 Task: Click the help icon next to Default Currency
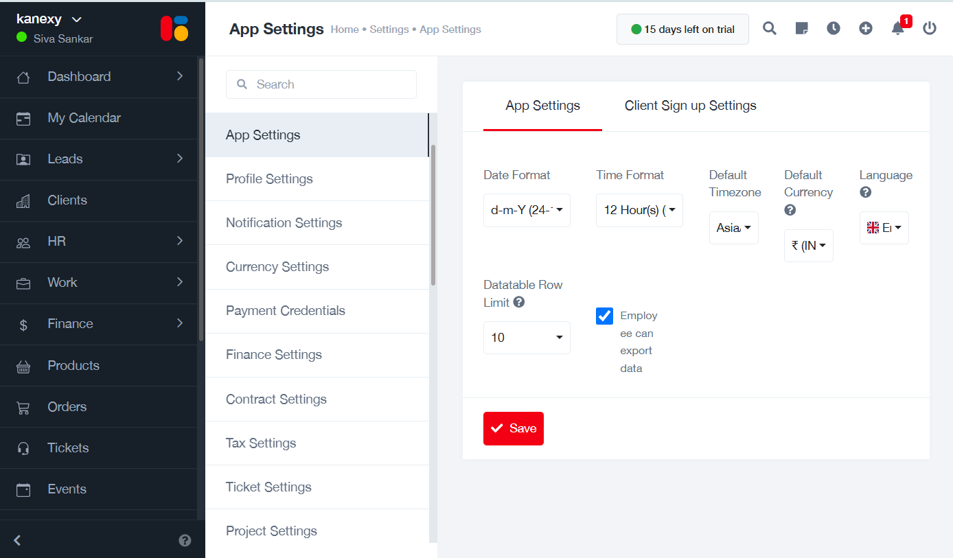790,209
